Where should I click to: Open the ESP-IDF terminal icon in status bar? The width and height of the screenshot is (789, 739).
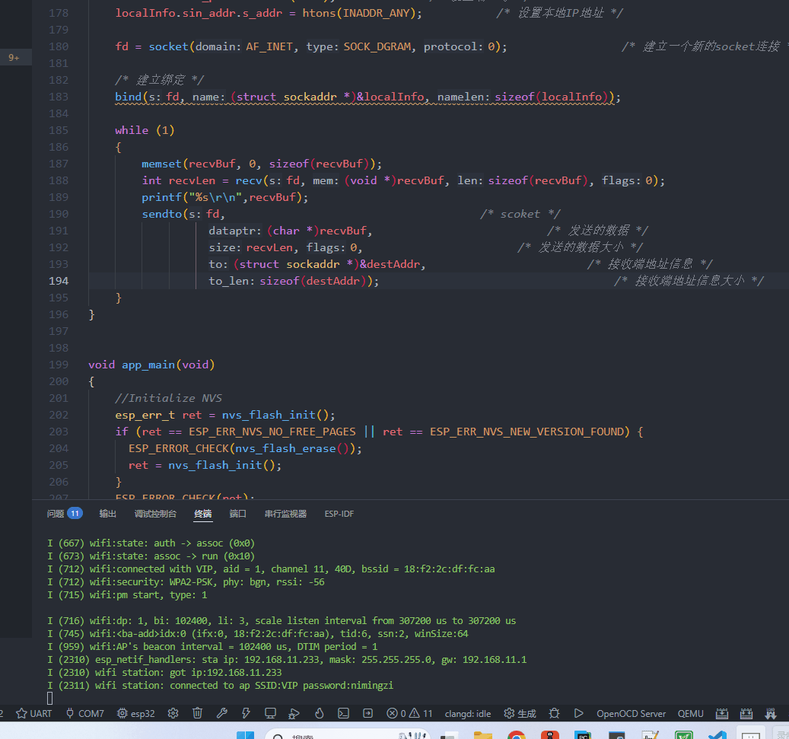344,713
